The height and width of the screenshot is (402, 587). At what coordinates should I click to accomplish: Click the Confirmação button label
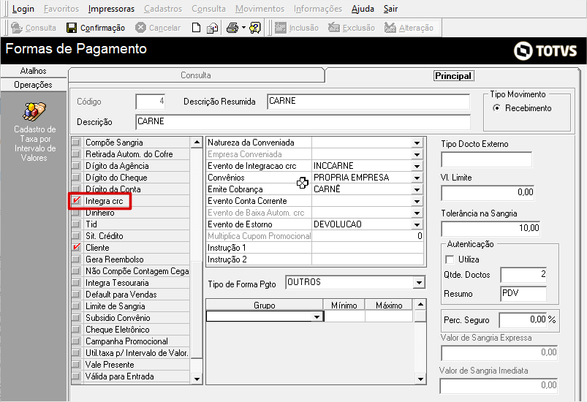[x=102, y=28]
